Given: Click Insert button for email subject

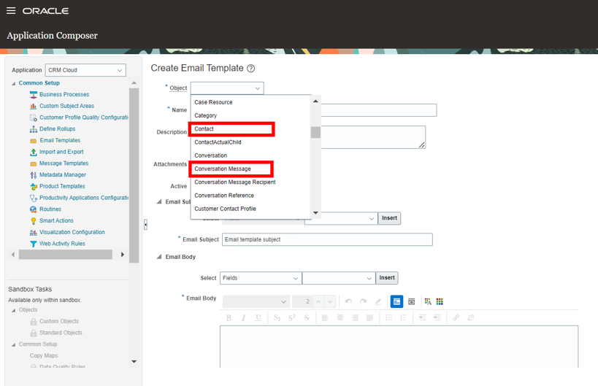Looking at the screenshot, I should tap(389, 218).
